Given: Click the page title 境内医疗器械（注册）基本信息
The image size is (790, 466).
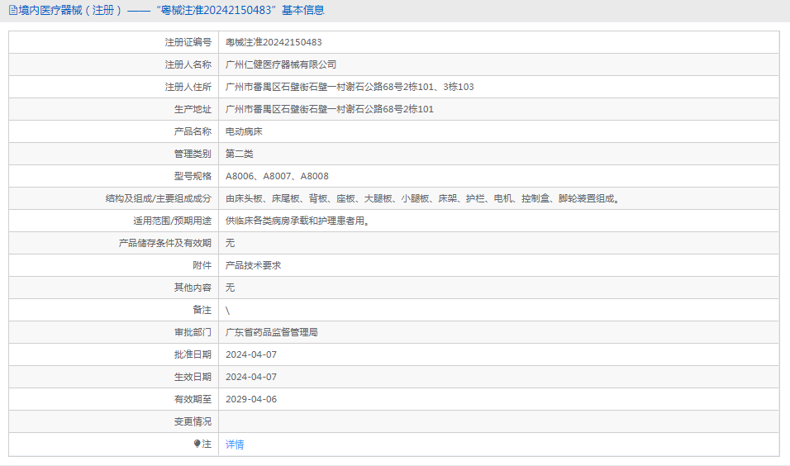Looking at the screenshot, I should [171, 10].
